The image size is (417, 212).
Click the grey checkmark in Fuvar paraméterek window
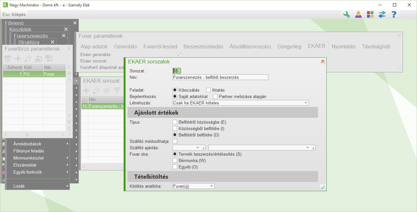[x=399, y=69]
